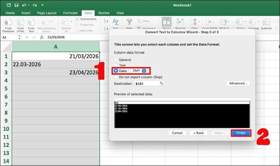Click the save icon in title bar
Image resolution: width=280 pixels, height=166 pixels.
point(17,5)
